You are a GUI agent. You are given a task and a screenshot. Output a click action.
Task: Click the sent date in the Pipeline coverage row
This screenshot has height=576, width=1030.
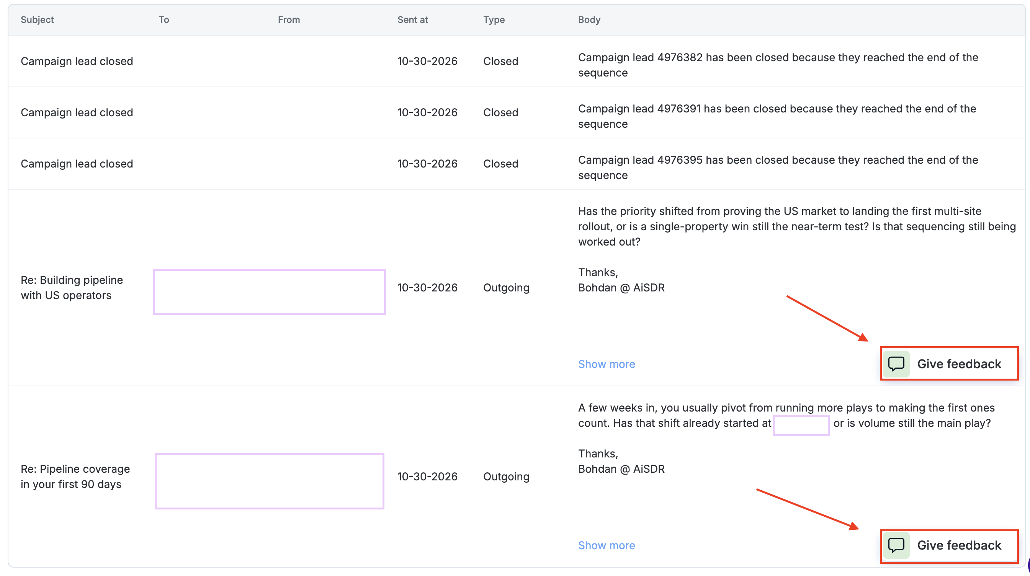pos(427,477)
